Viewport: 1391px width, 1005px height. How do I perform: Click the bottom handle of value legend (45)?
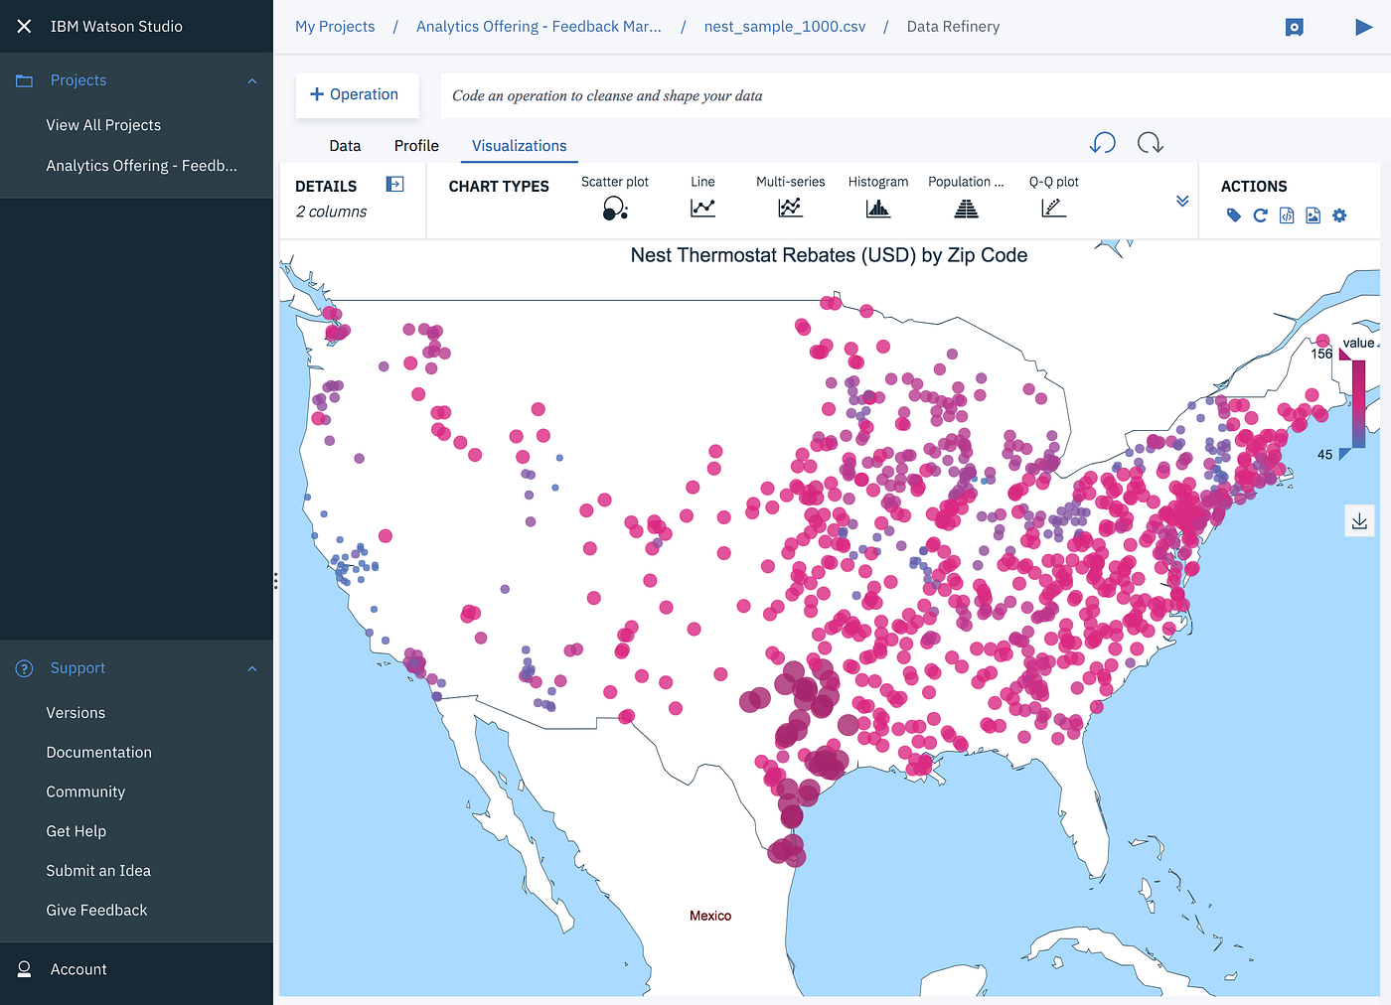click(x=1344, y=455)
